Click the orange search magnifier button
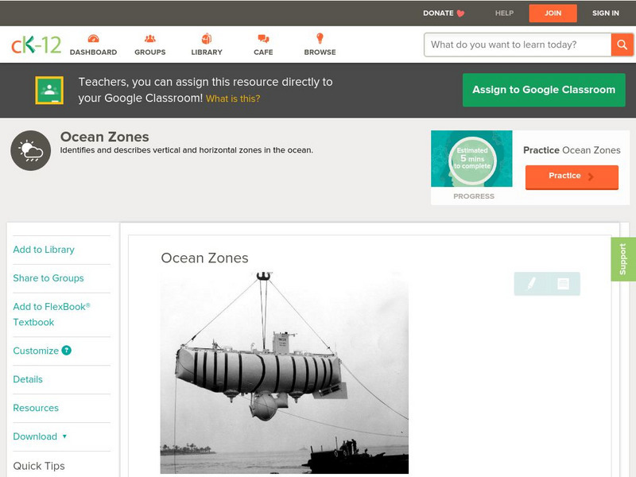636x477 pixels. [622, 45]
